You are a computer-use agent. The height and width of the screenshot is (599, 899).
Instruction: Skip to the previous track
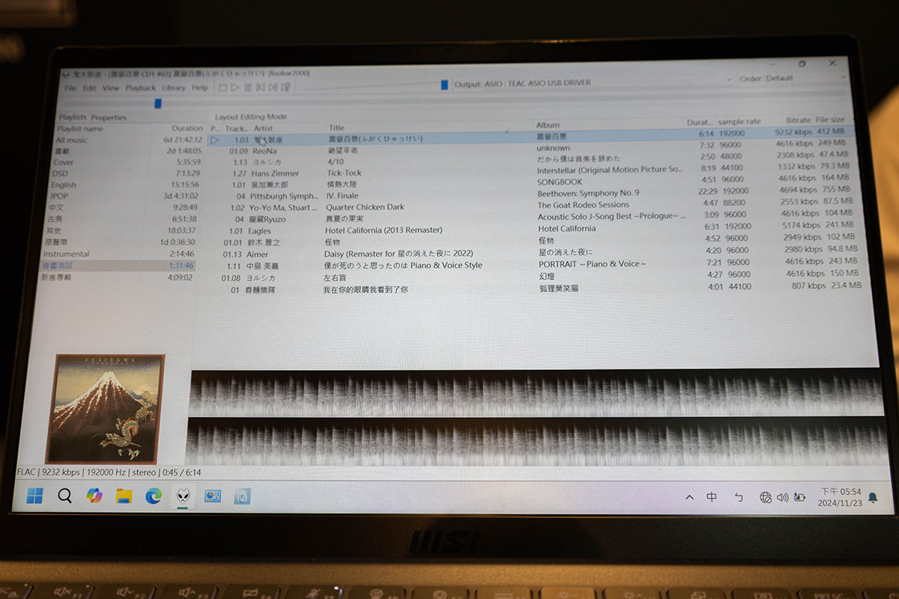(261, 88)
